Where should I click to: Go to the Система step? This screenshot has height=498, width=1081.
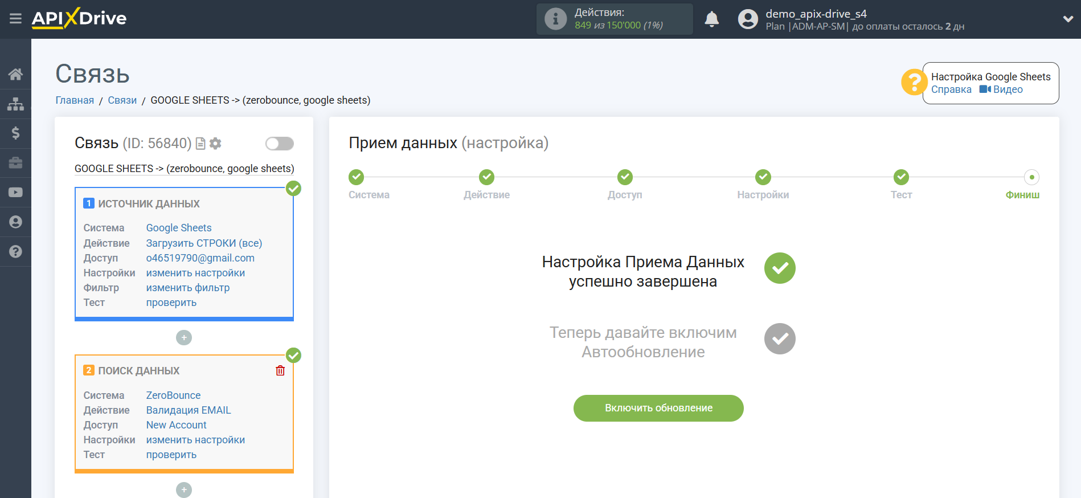point(357,177)
